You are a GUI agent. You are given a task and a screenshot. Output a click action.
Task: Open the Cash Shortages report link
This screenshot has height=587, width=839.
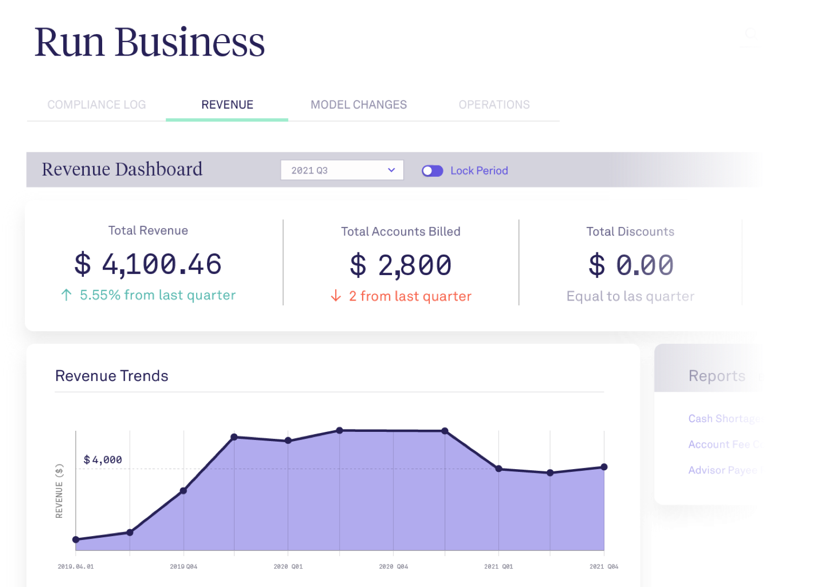click(x=725, y=419)
